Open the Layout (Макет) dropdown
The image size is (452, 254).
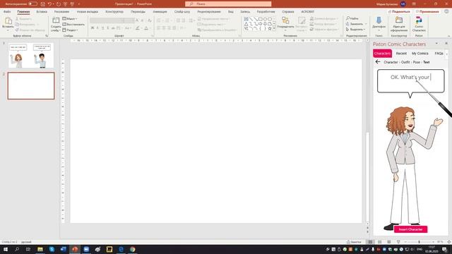(70, 19)
